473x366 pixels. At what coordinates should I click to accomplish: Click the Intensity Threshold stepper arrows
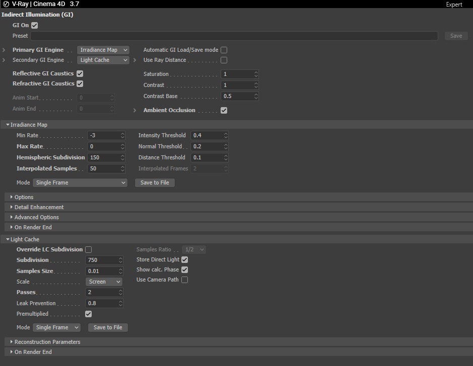[x=226, y=135]
